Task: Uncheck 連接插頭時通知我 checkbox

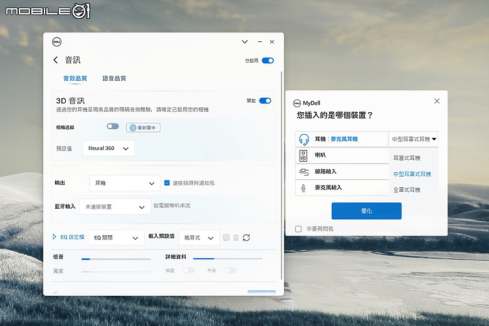Action: pos(167,183)
